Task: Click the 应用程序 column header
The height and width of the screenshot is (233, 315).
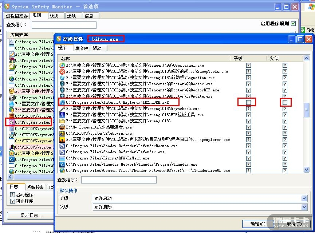Action: coord(31,35)
